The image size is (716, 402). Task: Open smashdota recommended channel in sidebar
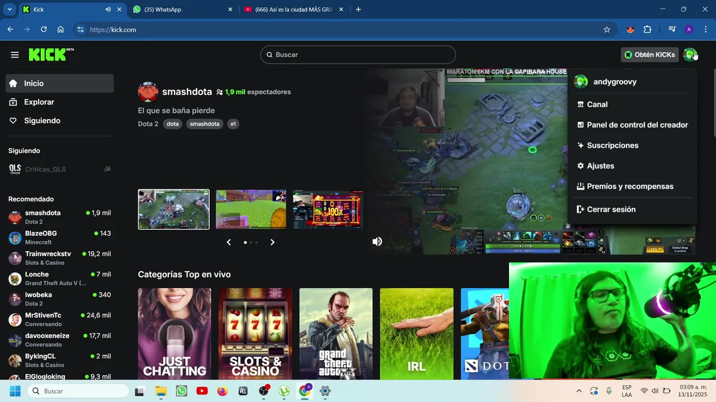pyautogui.click(x=60, y=217)
